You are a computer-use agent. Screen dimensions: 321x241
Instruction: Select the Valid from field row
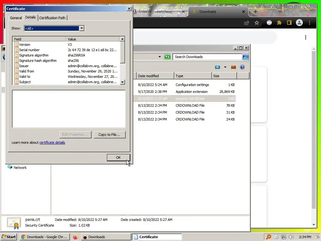[x=66, y=71]
